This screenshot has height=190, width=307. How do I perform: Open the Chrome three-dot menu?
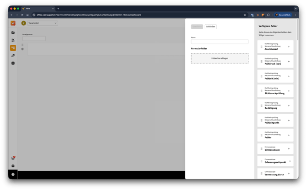pyautogui.click(x=296, y=15)
